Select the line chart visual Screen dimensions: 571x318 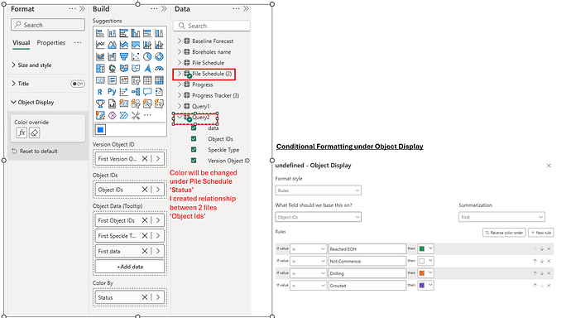pos(100,46)
